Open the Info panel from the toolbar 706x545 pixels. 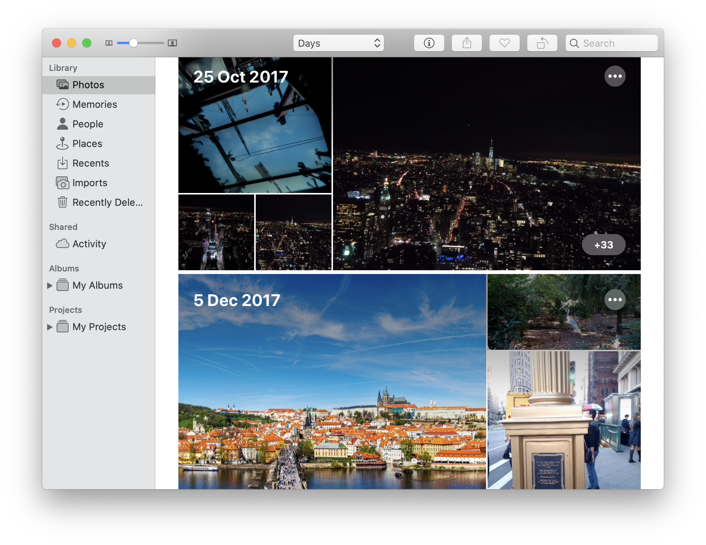click(x=429, y=43)
